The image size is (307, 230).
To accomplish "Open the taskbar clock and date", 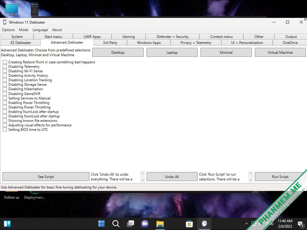I will click(285, 223).
